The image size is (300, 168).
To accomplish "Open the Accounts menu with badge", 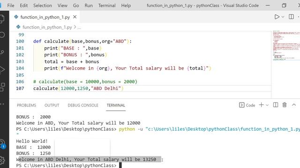I will (x=2, y=144).
